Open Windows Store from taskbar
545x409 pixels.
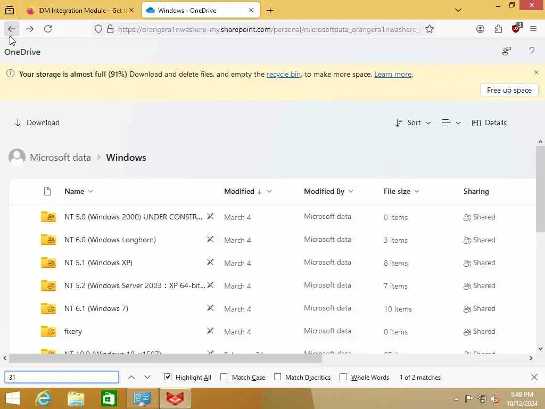click(x=109, y=399)
